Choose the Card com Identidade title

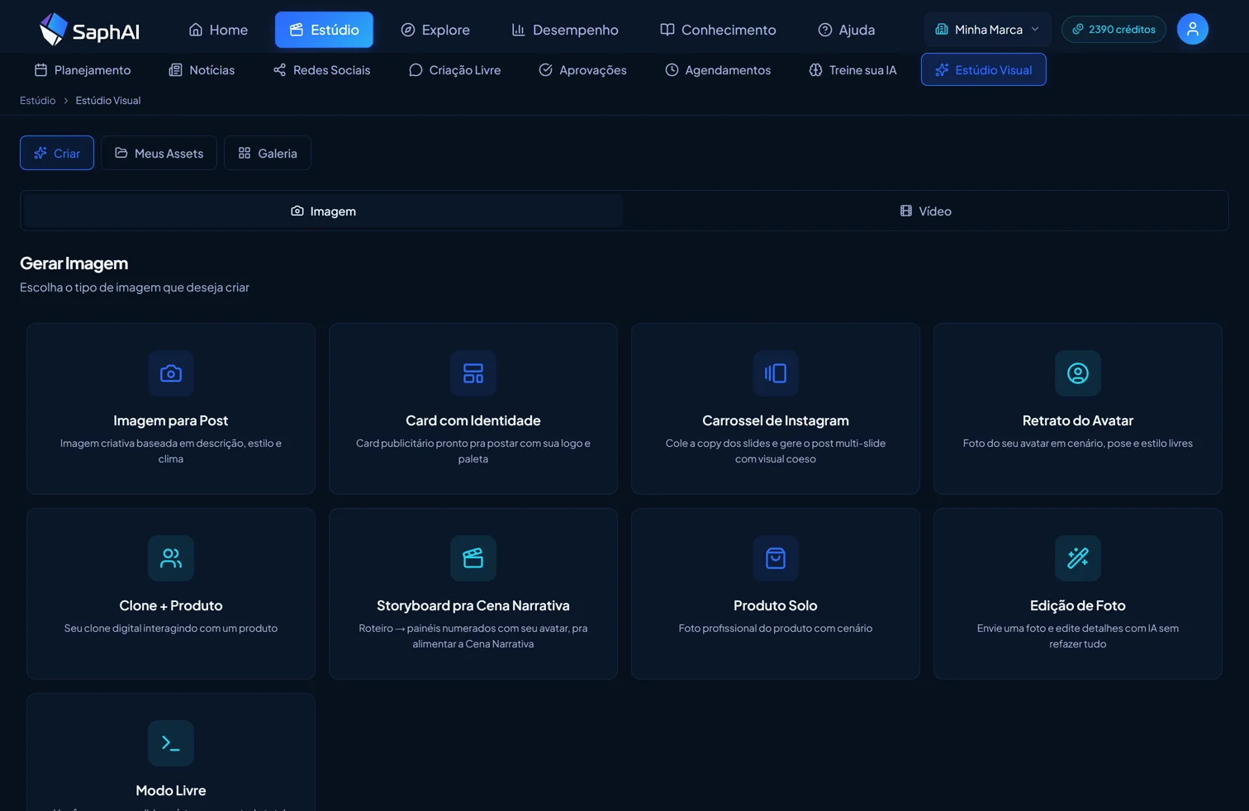pyautogui.click(x=473, y=420)
